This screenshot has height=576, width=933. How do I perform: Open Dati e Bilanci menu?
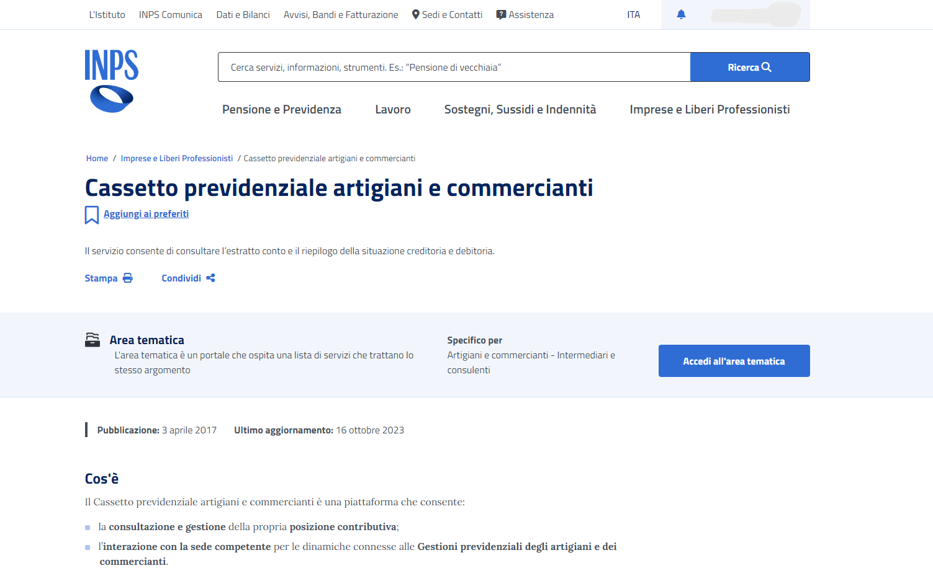coord(243,14)
